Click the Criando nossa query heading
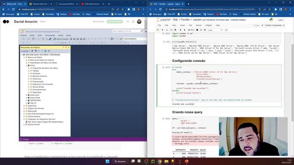This screenshot has width=294, height=165. [x=187, y=112]
